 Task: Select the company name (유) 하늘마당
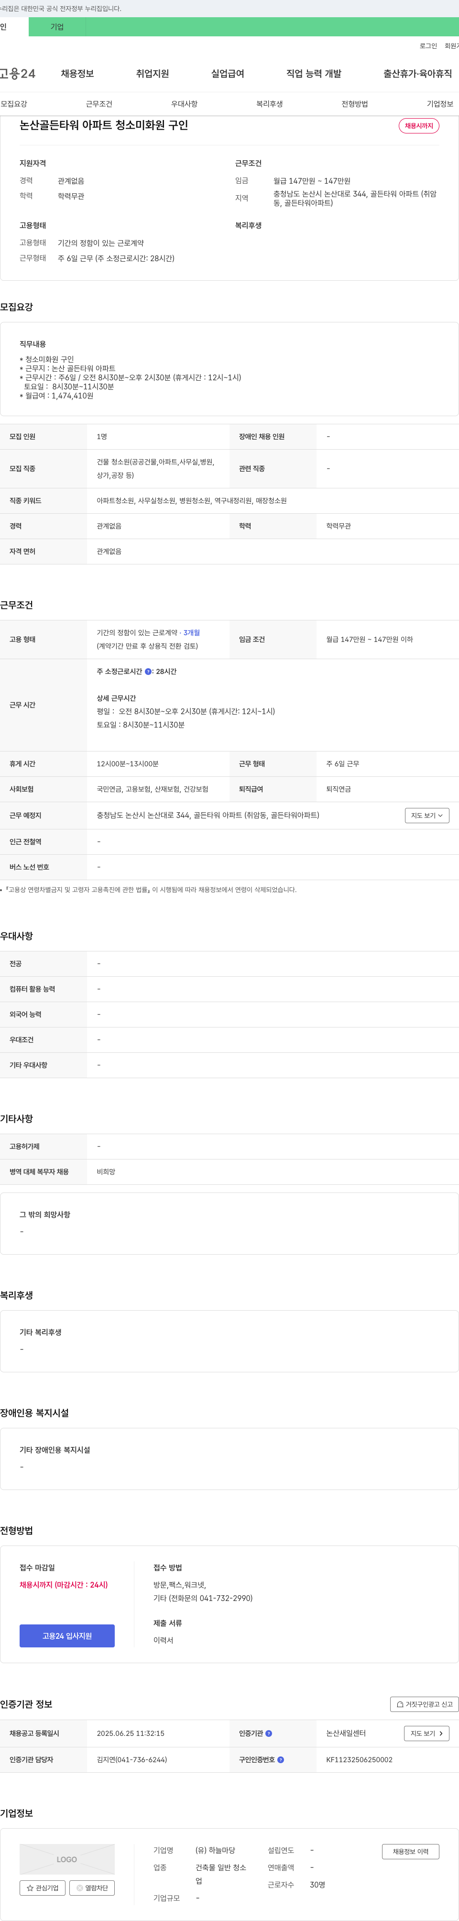click(x=215, y=1850)
